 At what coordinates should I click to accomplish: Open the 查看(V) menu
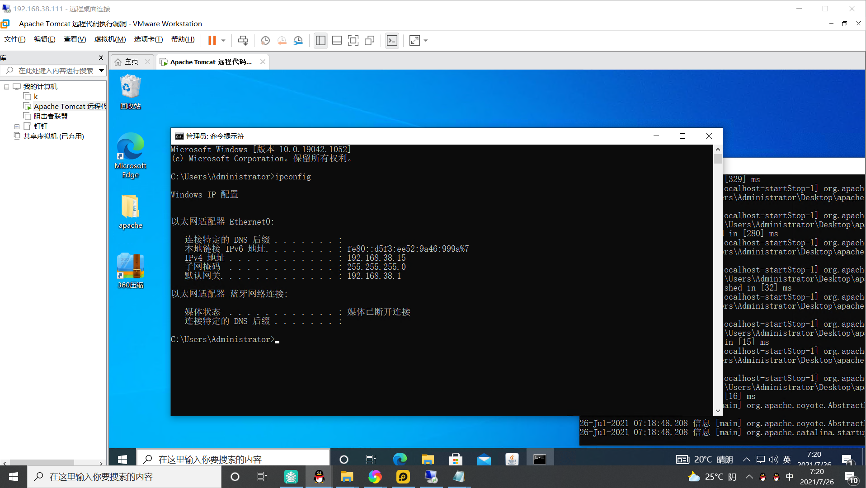(75, 40)
